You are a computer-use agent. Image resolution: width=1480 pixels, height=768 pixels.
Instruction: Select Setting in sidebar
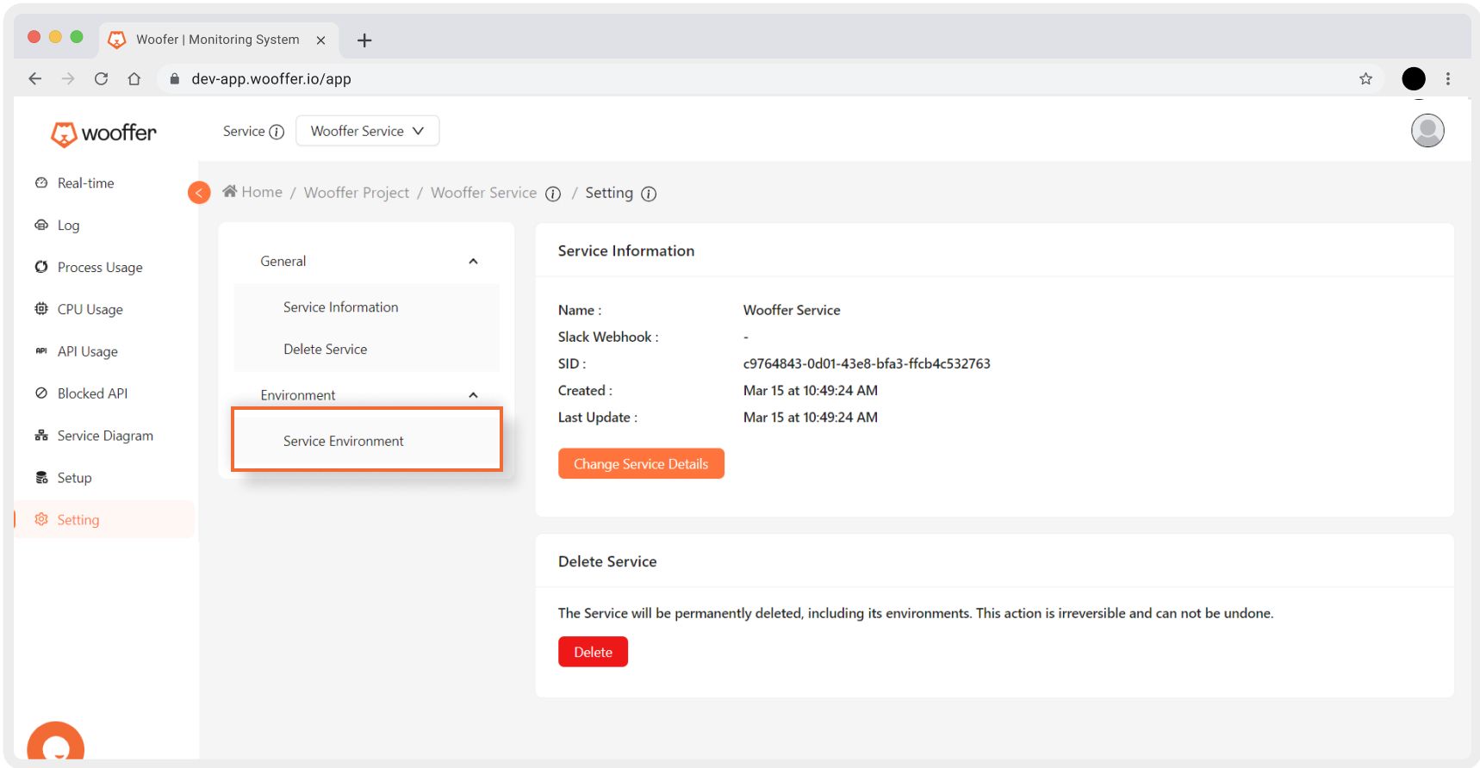click(x=104, y=519)
